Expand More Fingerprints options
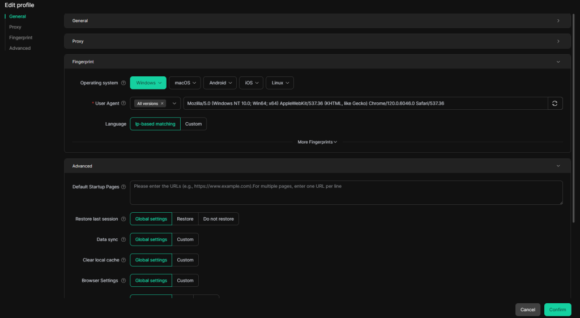Viewport: 580px width, 318px height. click(317, 142)
